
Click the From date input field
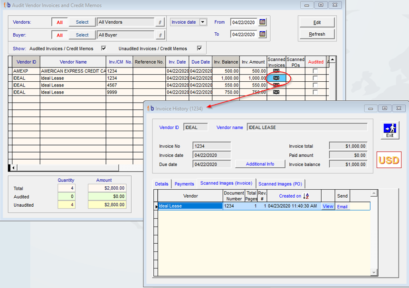pos(243,22)
